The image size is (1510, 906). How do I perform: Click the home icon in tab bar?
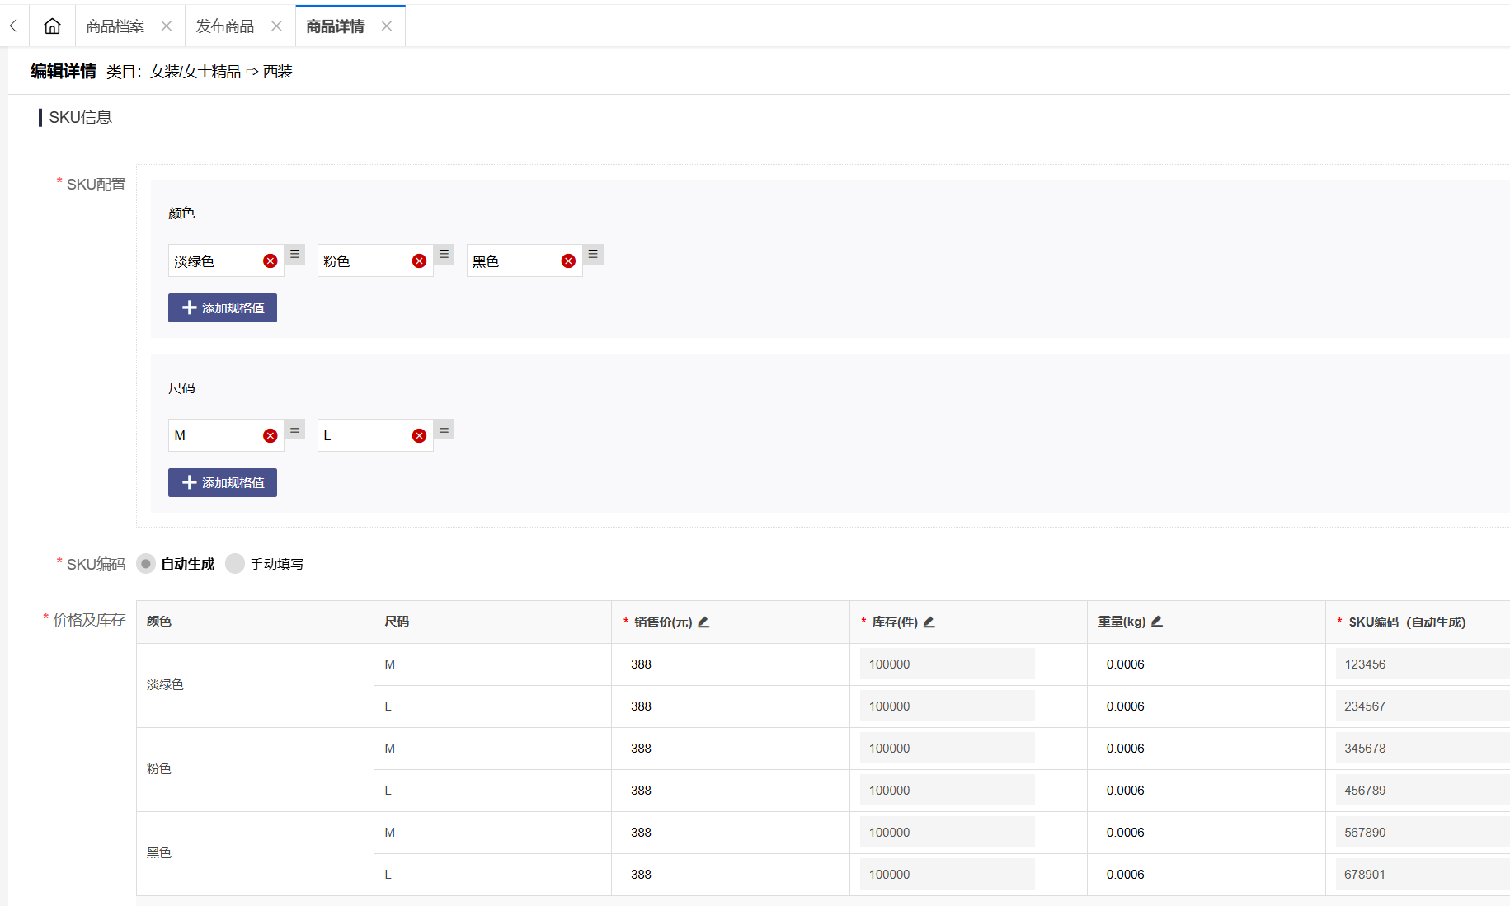(x=52, y=26)
